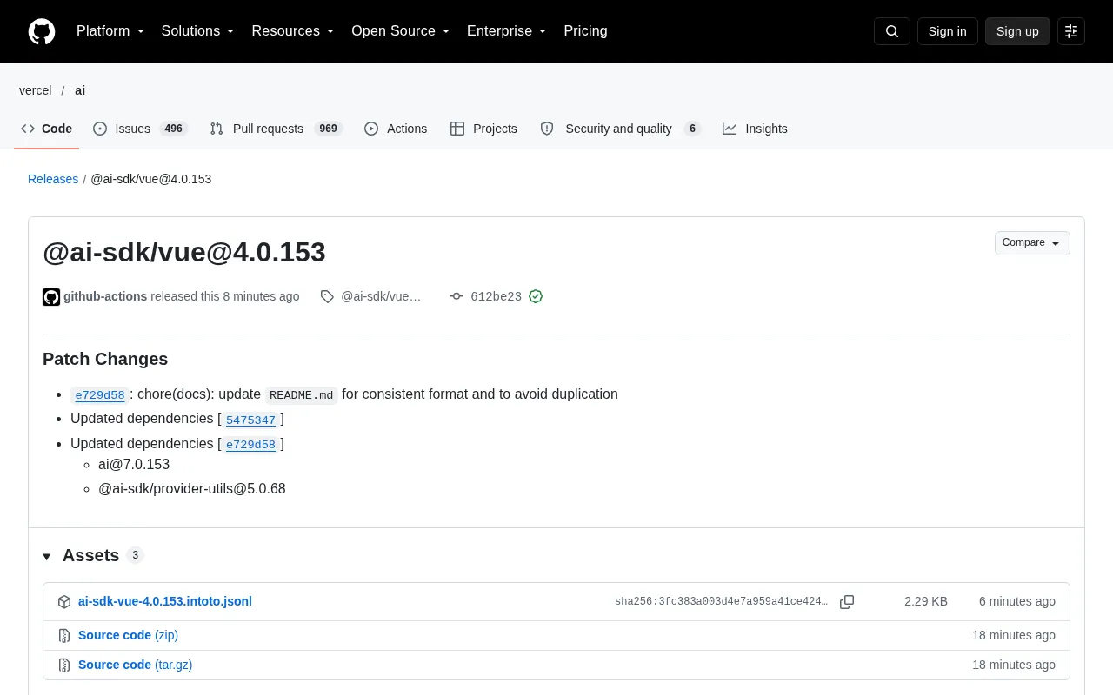Screen dimensions: 1113x695
Task: Open the Projects tab
Action: click(483, 129)
